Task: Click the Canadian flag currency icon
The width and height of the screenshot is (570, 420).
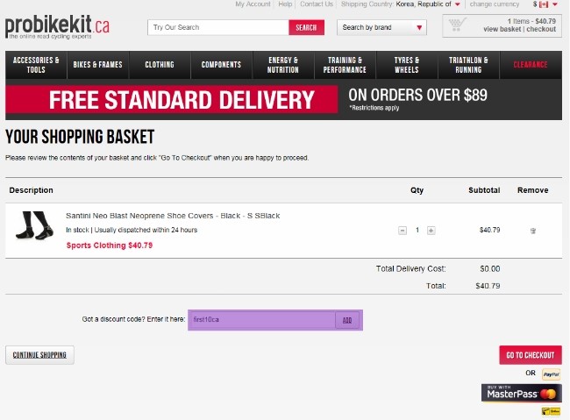Action: coord(544,4)
